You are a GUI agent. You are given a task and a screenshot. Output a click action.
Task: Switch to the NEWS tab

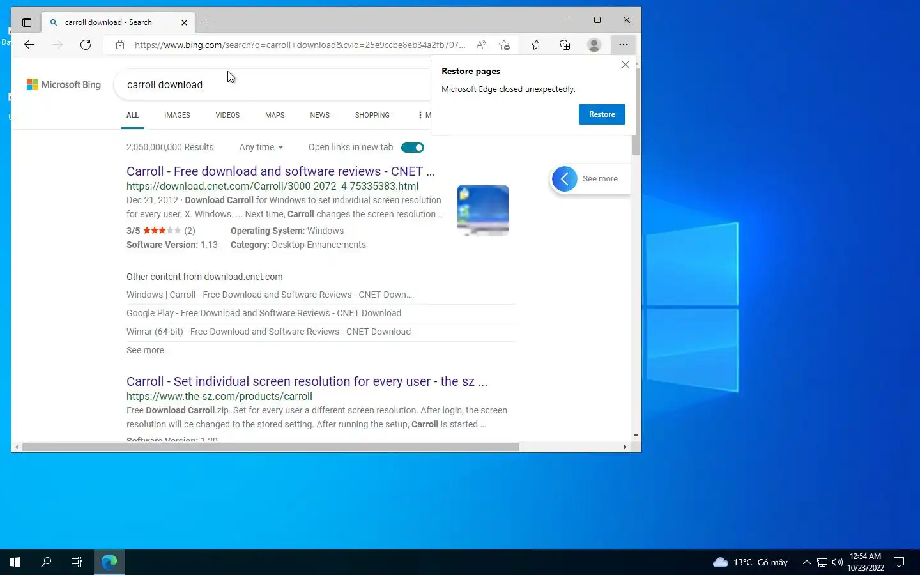(319, 115)
